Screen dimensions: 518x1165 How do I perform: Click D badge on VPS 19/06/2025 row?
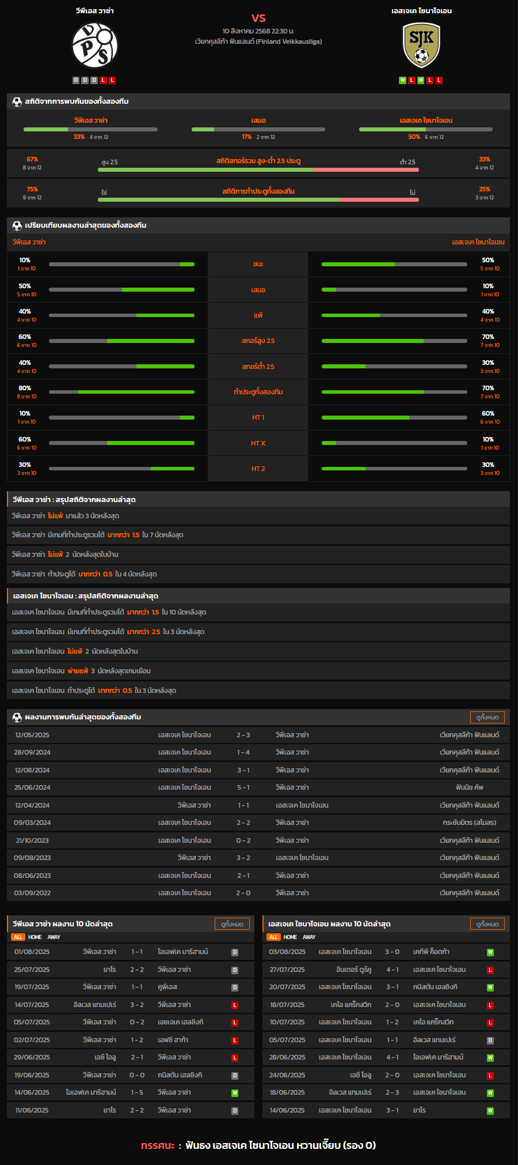point(235,1076)
